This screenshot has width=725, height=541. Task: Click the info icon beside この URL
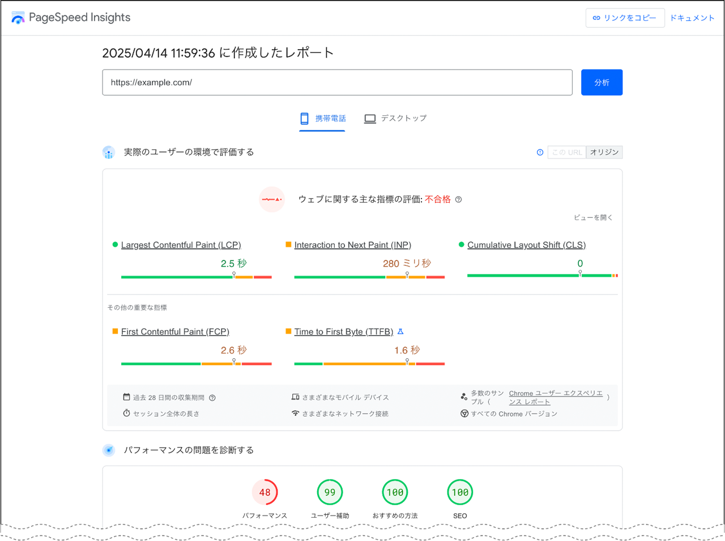tap(540, 152)
